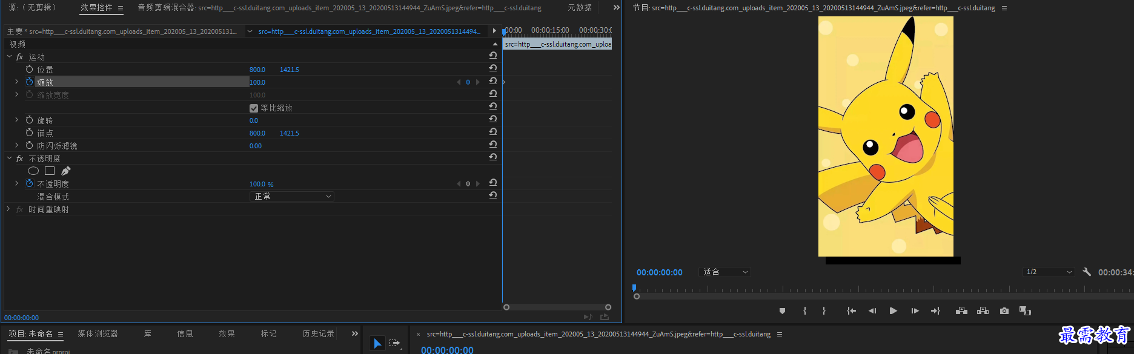
Task: Click the program monitor playhead timecode 00:00:00:00
Action: tap(659, 272)
